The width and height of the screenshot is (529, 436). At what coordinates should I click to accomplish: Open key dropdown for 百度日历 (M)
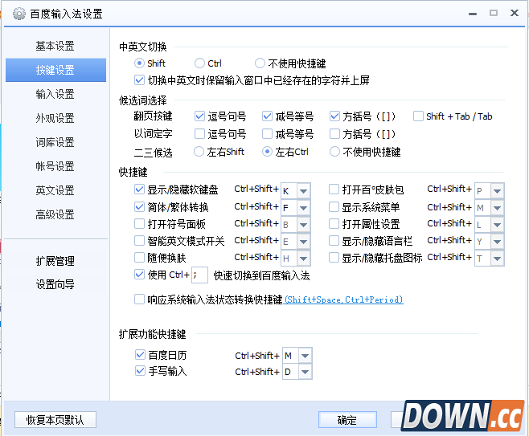[x=305, y=356]
